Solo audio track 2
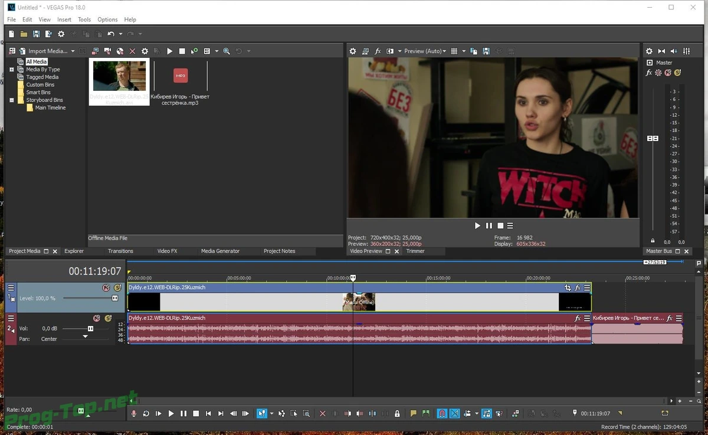708x435 pixels. 108,318
